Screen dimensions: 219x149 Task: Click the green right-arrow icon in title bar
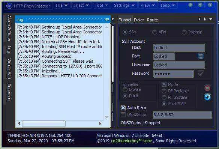click(x=210, y=5)
